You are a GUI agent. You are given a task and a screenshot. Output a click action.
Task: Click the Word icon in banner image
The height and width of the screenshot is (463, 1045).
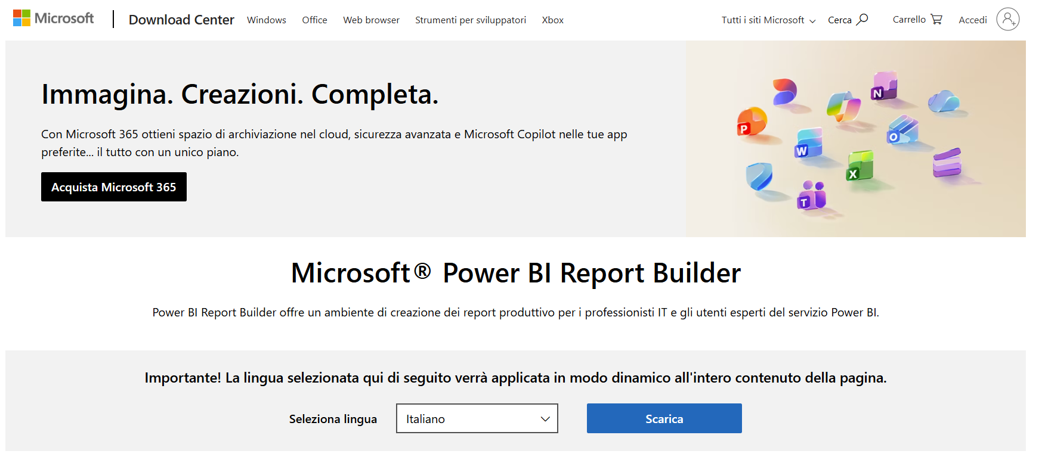808,143
